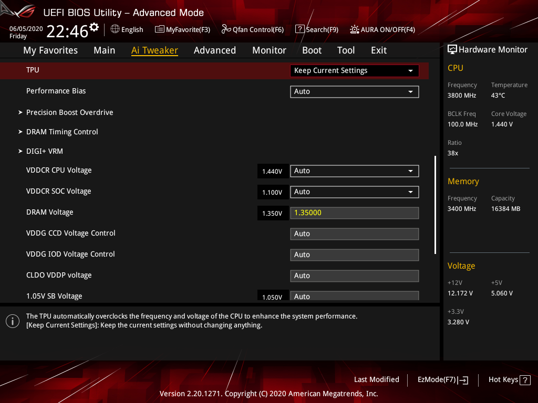Viewport: 538px width, 403px height.
Task: Click the globe language icon
Action: tap(115, 29)
